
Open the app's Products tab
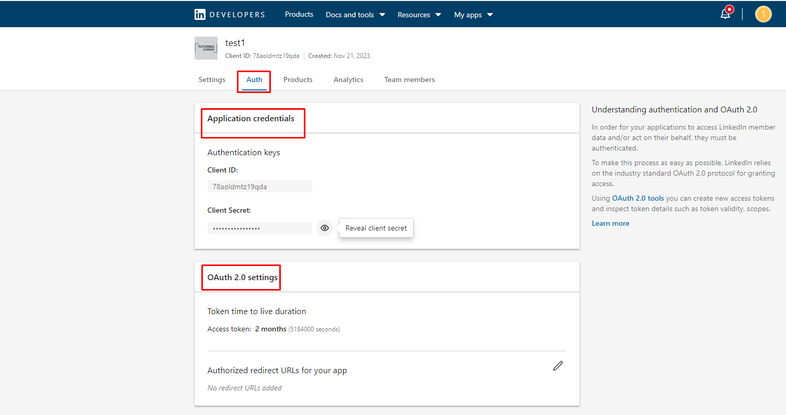coord(298,79)
